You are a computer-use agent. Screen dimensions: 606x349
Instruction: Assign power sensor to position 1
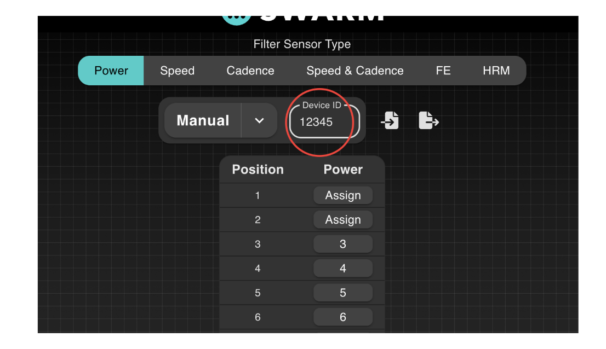pyautogui.click(x=343, y=195)
